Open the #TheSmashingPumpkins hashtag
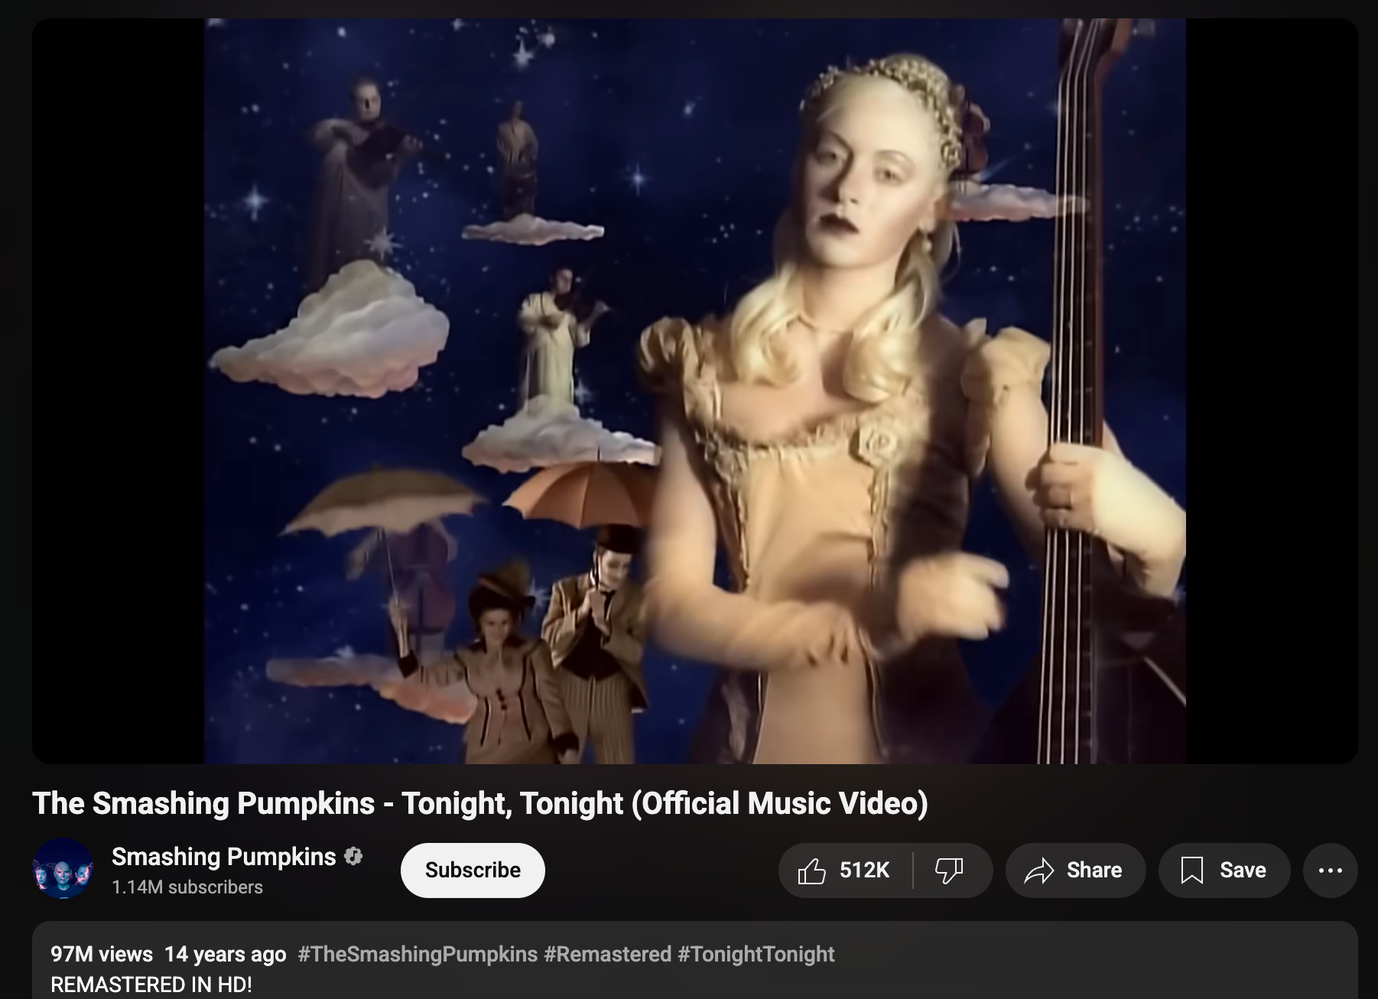Screen dimensions: 1378x999 coord(418,954)
